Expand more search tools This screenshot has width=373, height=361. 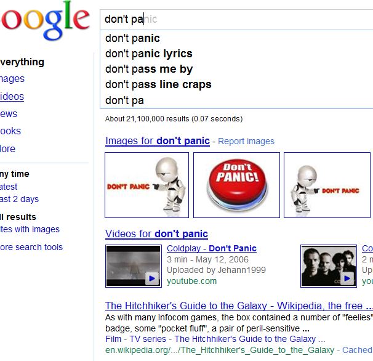coord(31,247)
